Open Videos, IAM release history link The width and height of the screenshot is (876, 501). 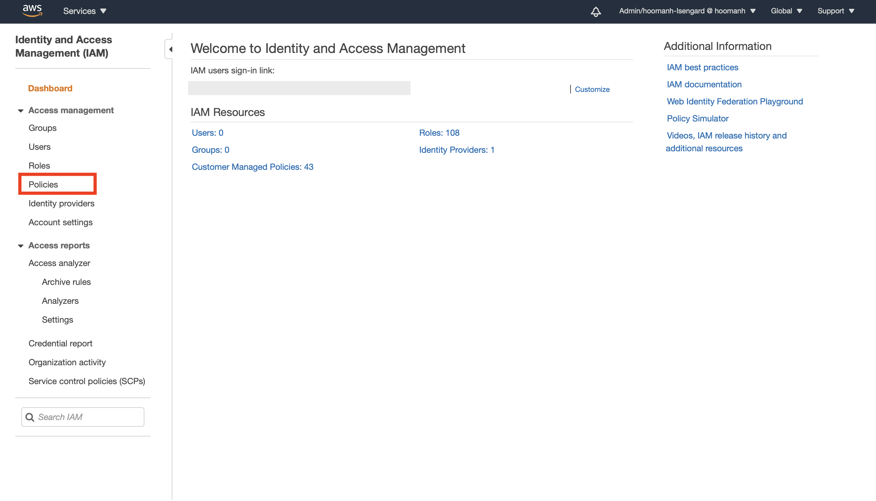coord(726,142)
